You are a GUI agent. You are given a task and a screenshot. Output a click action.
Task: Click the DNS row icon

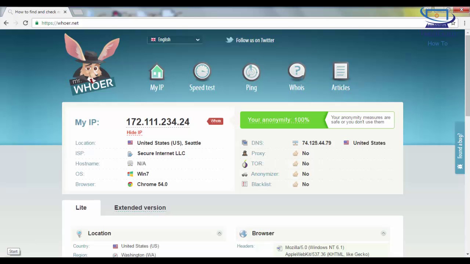(245, 143)
